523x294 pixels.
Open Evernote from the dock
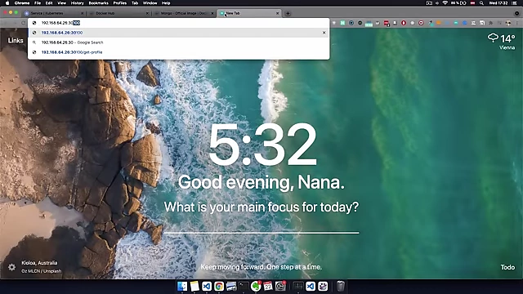(256, 286)
